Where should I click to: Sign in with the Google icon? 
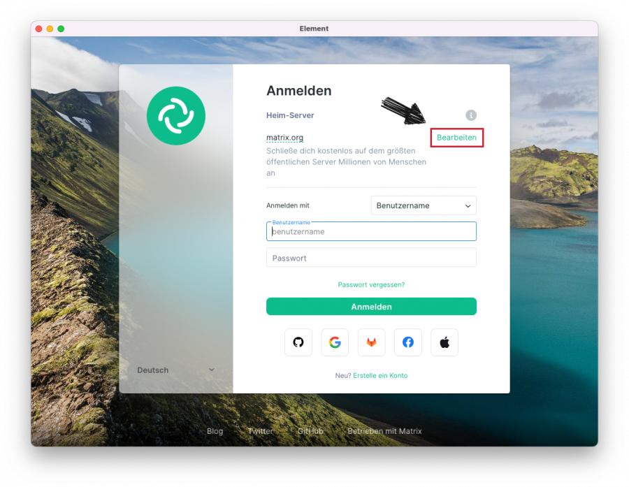(335, 342)
